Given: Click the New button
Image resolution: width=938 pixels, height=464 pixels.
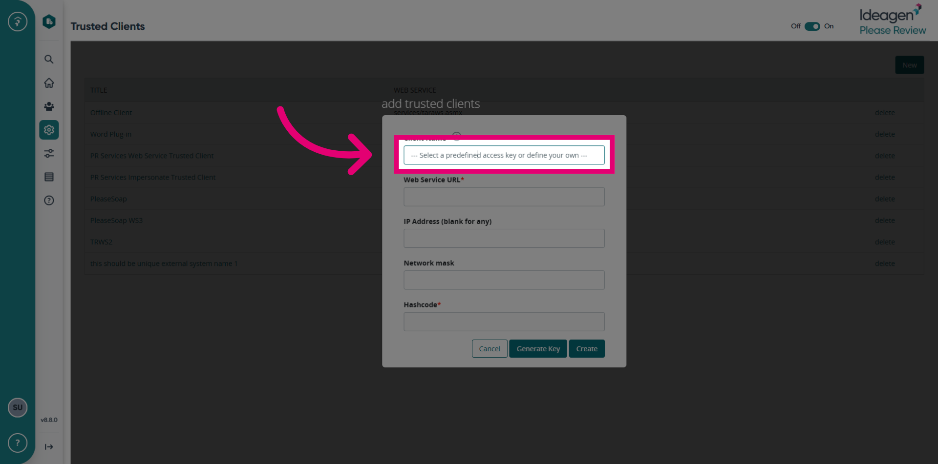Looking at the screenshot, I should pos(909,65).
